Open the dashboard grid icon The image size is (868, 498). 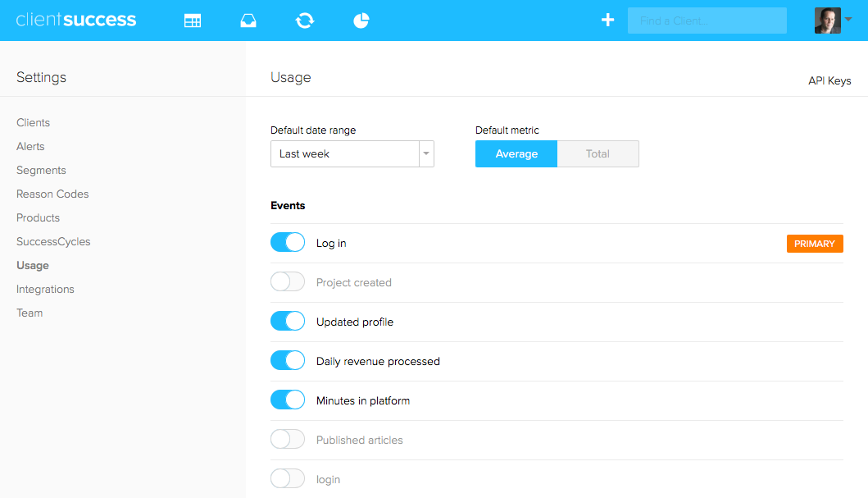(193, 20)
